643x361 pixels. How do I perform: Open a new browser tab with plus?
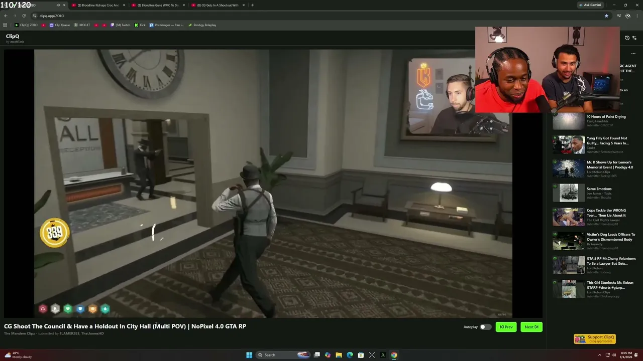click(252, 5)
